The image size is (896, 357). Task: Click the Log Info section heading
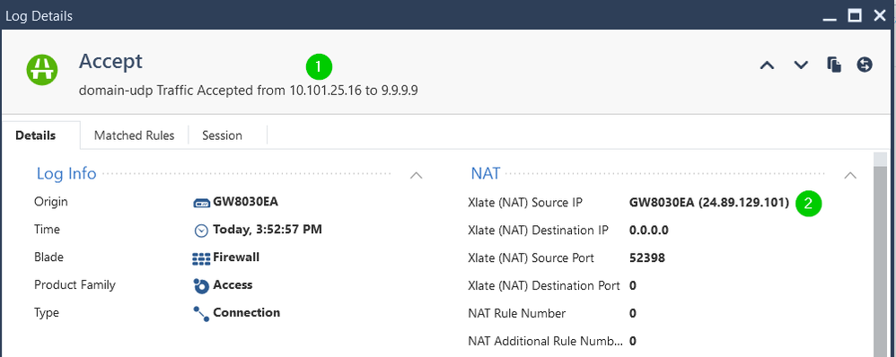(66, 174)
